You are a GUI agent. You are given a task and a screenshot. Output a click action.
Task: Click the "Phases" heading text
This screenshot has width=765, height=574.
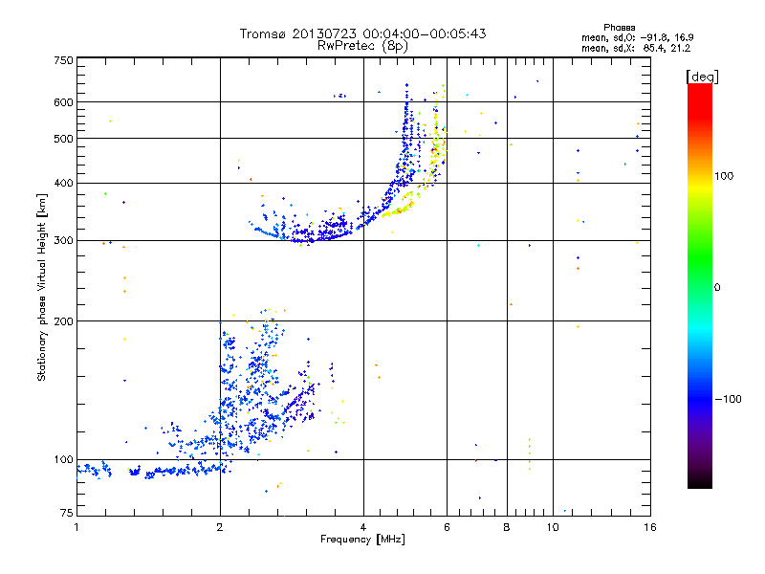tap(619, 28)
